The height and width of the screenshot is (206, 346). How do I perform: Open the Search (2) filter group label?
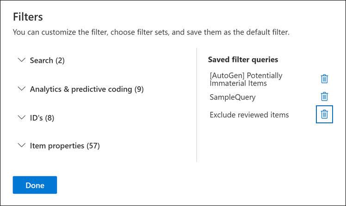[47, 61]
